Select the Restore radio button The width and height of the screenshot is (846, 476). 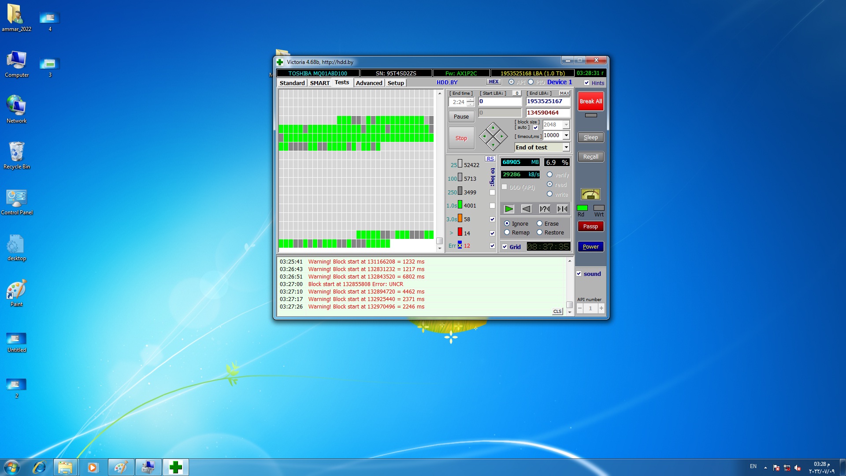point(539,232)
